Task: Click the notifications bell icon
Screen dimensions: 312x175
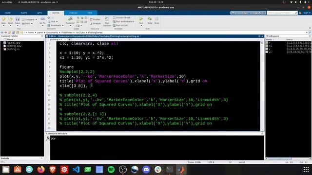Action: coord(300,13)
